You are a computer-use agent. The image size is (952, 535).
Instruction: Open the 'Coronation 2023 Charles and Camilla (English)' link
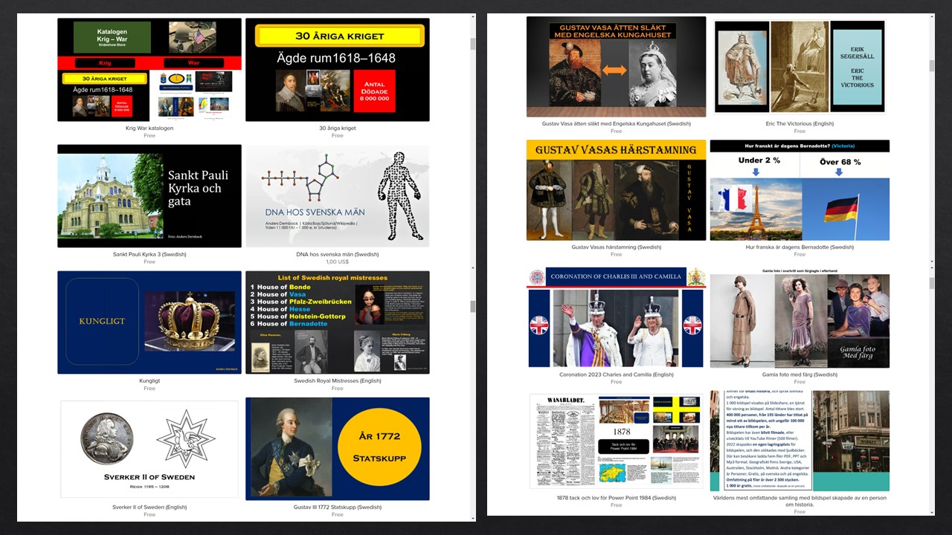(x=616, y=374)
